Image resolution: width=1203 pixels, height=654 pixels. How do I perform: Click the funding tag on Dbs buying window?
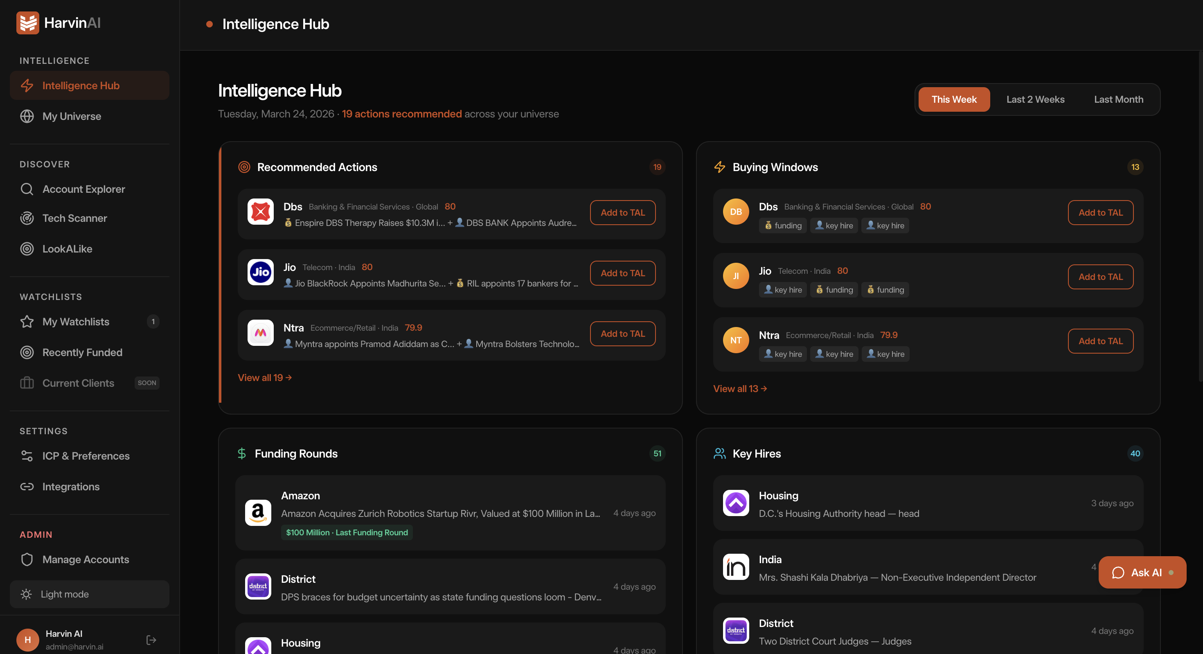[783, 226]
